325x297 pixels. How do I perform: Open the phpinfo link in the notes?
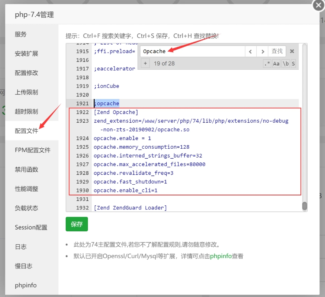[221, 256]
